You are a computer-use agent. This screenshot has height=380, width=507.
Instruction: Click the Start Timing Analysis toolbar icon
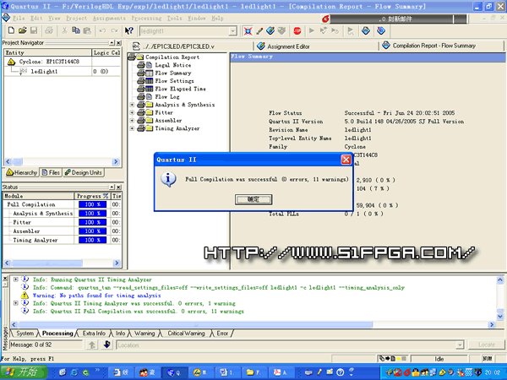pyautogui.click(x=335, y=30)
